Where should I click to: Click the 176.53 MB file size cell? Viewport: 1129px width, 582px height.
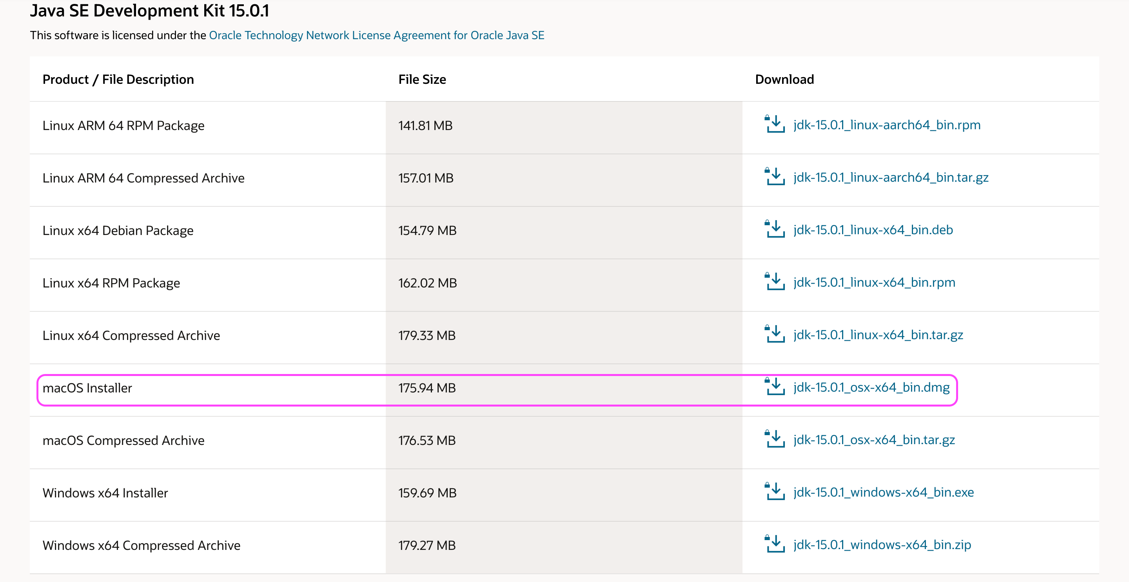564,443
